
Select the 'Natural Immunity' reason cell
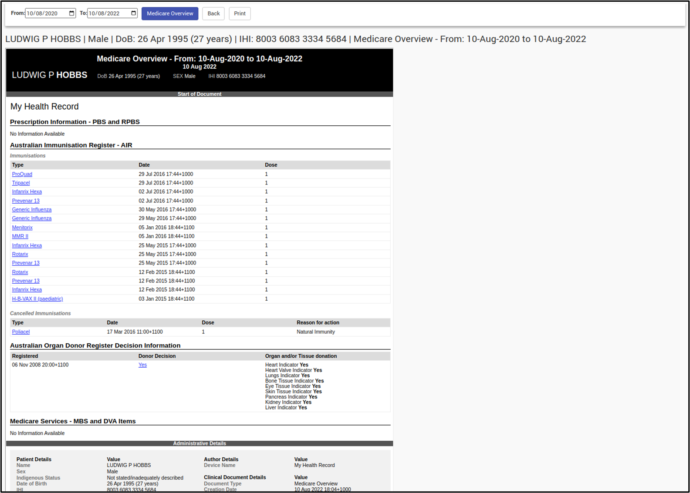pos(316,332)
